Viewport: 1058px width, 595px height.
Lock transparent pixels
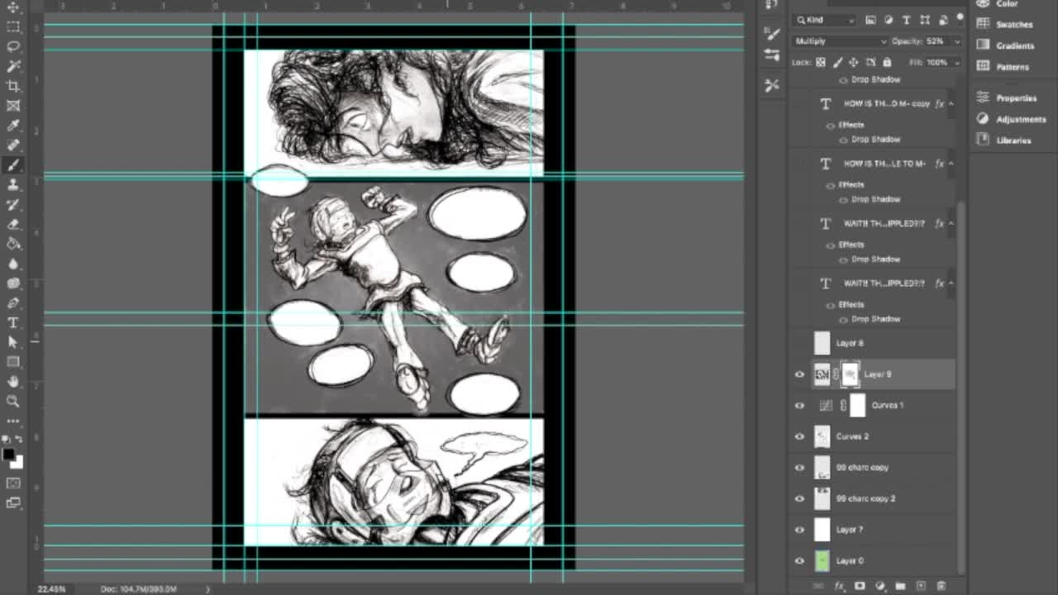(821, 62)
